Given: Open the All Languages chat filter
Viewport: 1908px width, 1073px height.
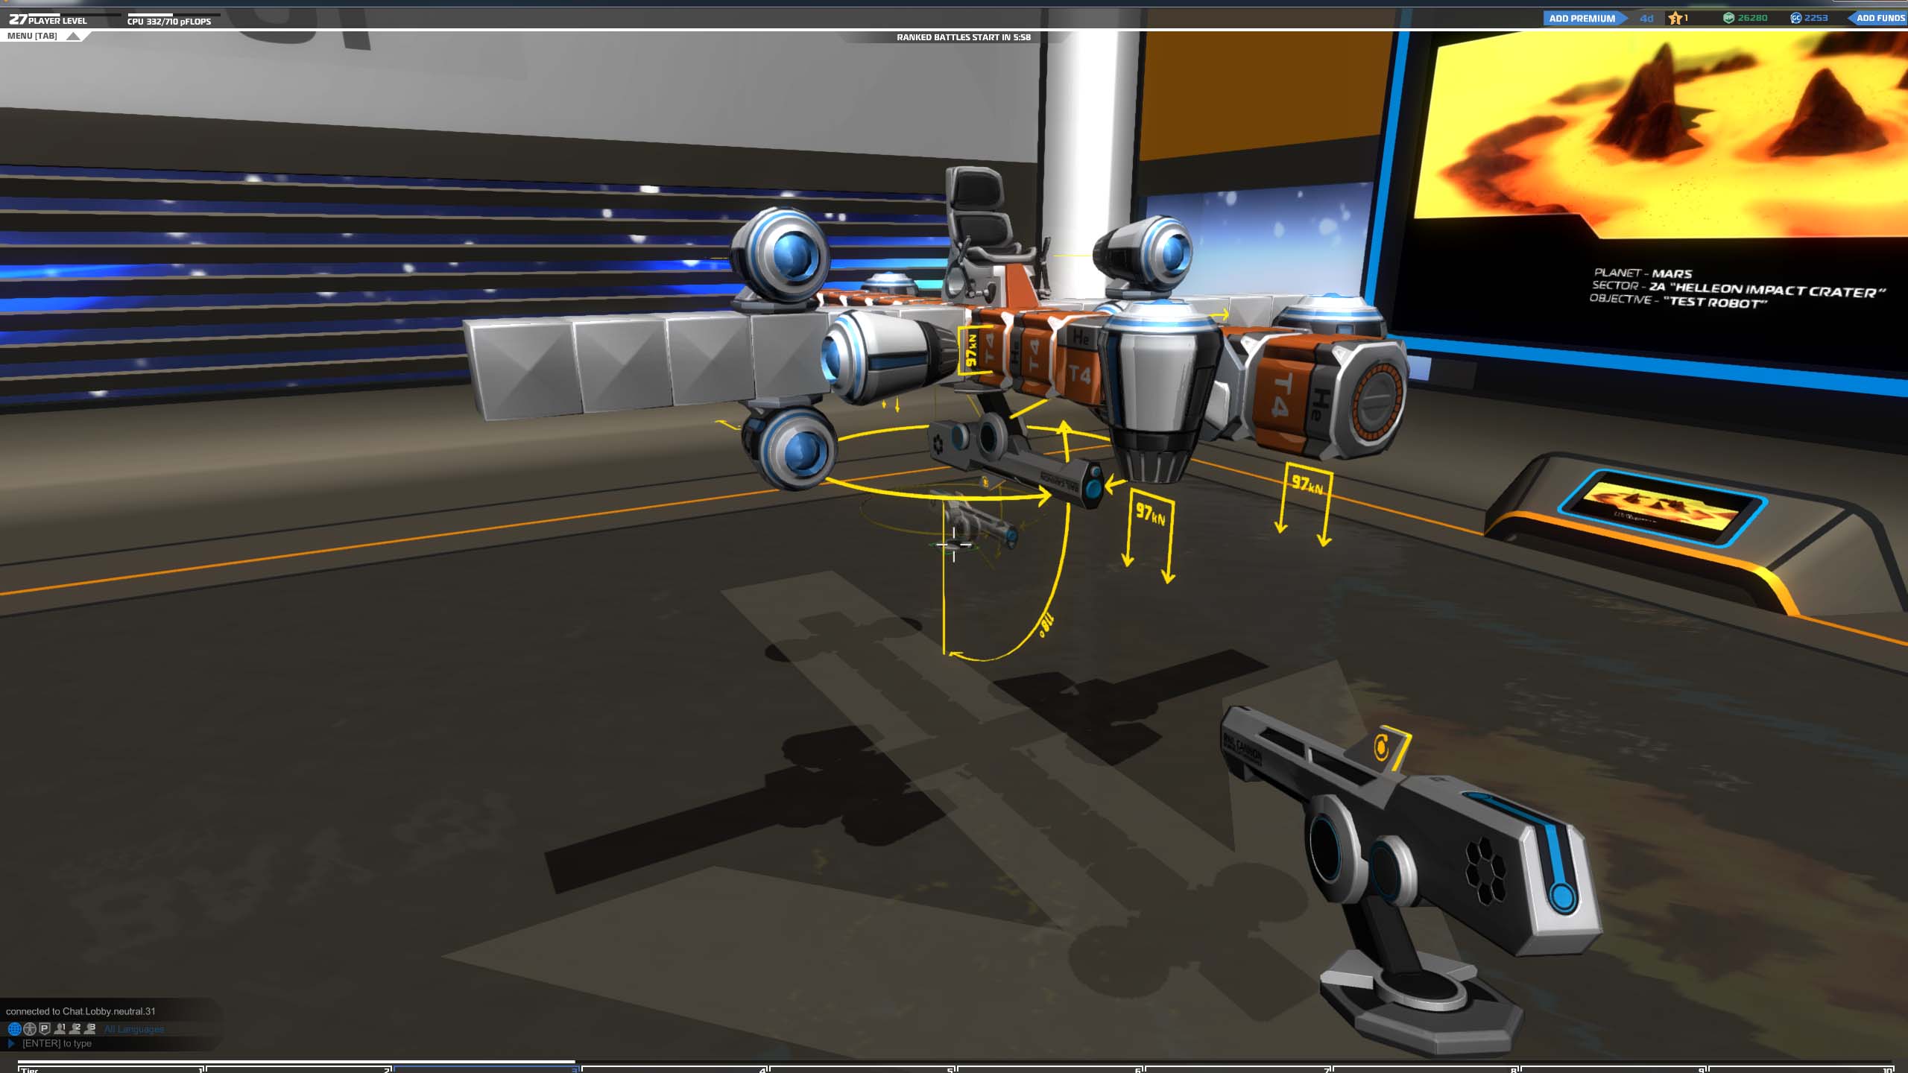Looking at the screenshot, I should 134,1029.
